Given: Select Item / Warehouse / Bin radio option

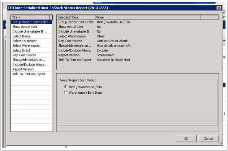Looking at the screenshot, I should tap(83, 87).
